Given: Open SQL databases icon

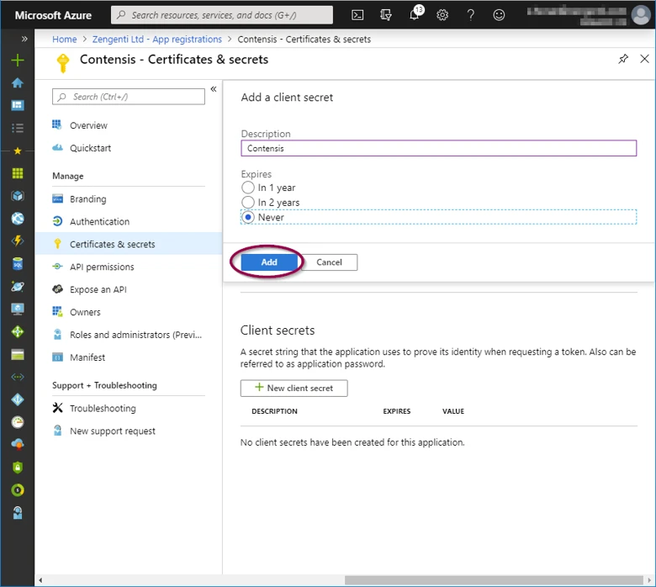Looking at the screenshot, I should pos(18,264).
